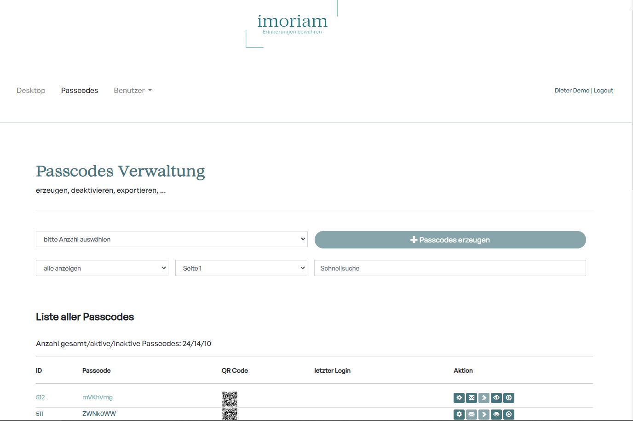
Task: Open the passcode ID 512 link
Action: [x=40, y=398]
